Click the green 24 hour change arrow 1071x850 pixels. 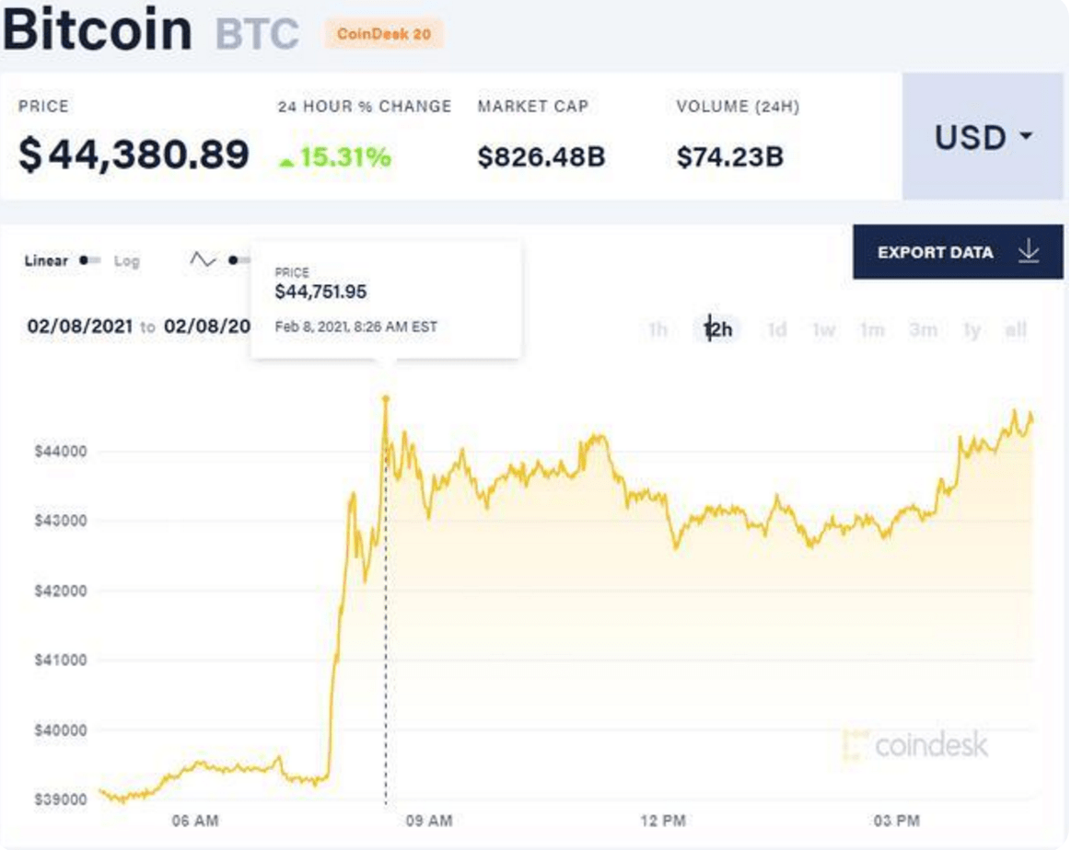tap(287, 162)
